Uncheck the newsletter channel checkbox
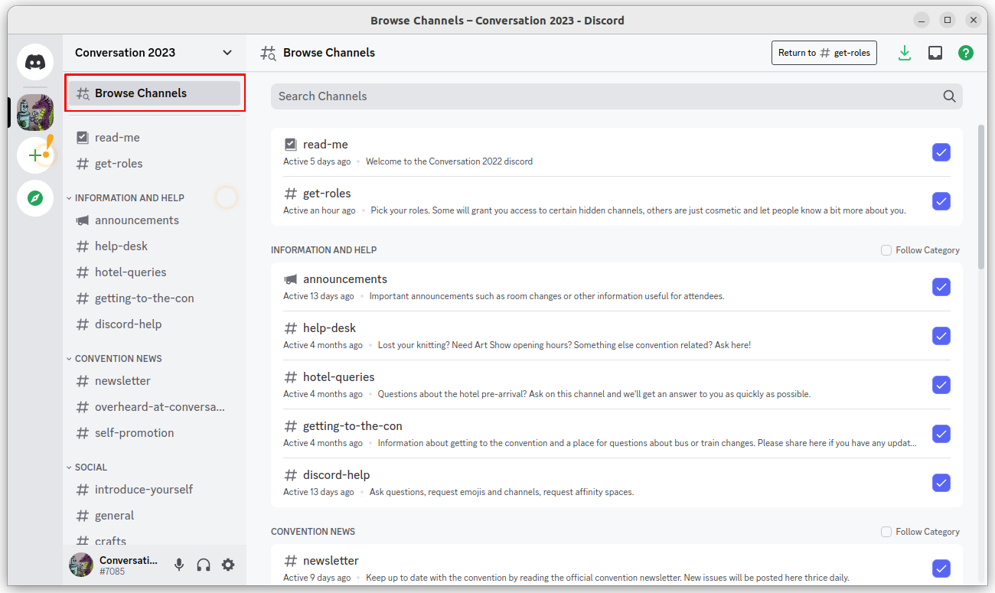This screenshot has height=593, width=995. click(x=941, y=569)
